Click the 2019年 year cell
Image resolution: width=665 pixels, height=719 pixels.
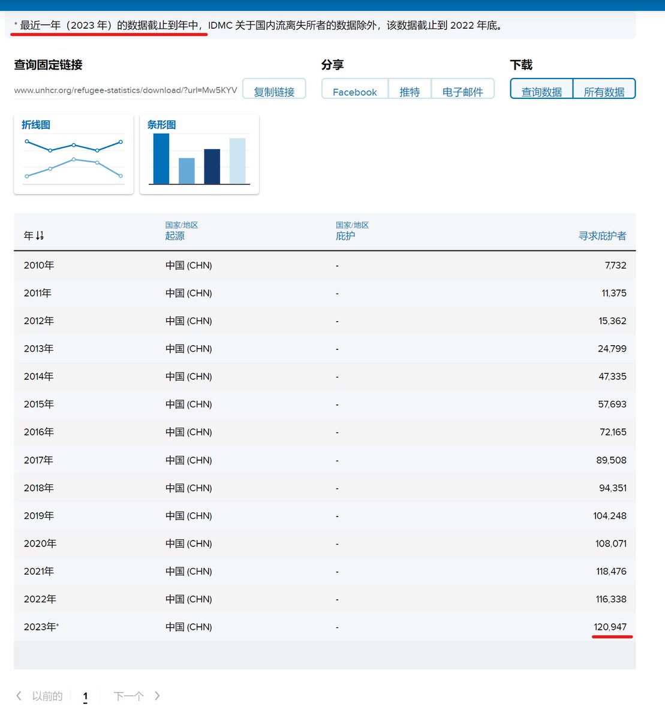point(39,515)
